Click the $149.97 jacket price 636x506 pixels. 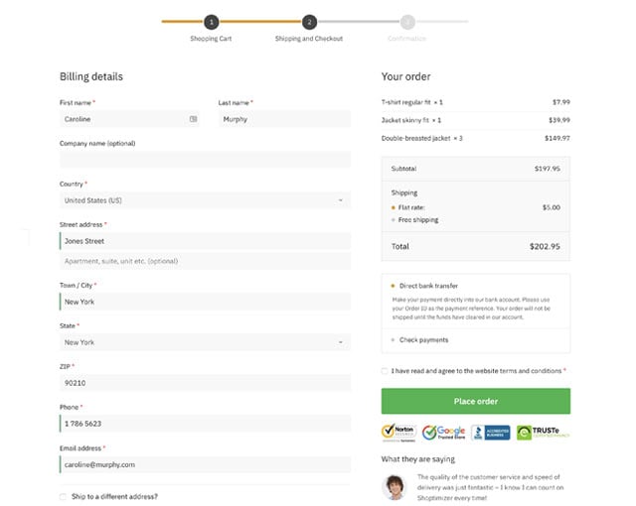pos(557,139)
